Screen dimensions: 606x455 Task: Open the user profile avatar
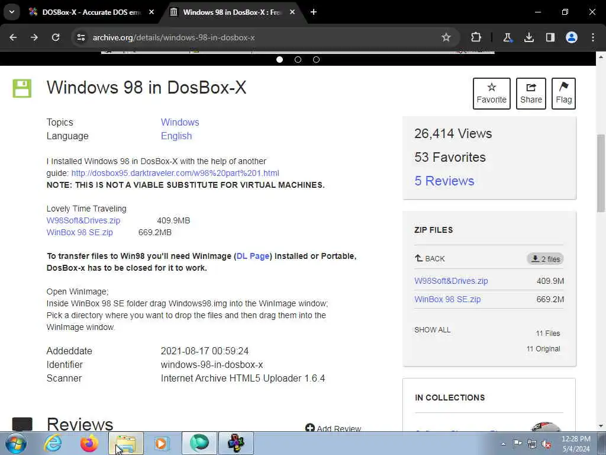pos(572,37)
